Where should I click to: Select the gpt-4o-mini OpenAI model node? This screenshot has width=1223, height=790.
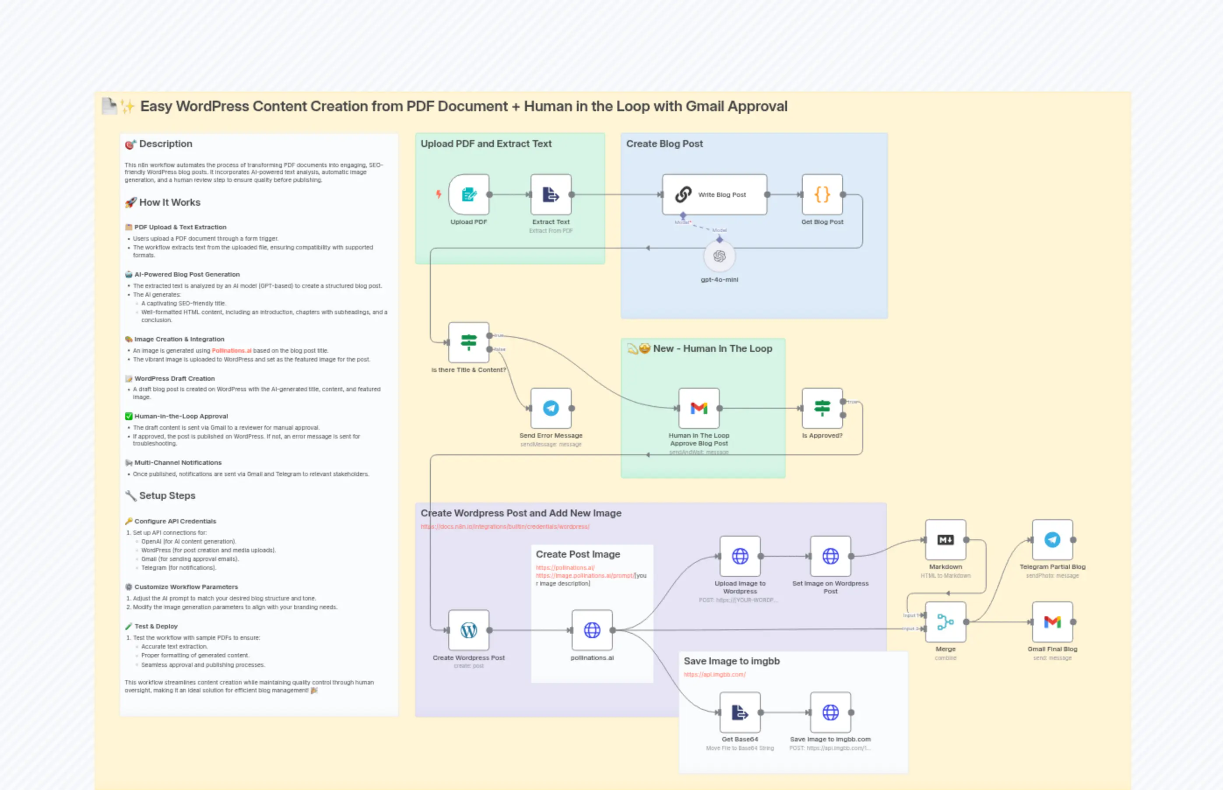pyautogui.click(x=719, y=255)
